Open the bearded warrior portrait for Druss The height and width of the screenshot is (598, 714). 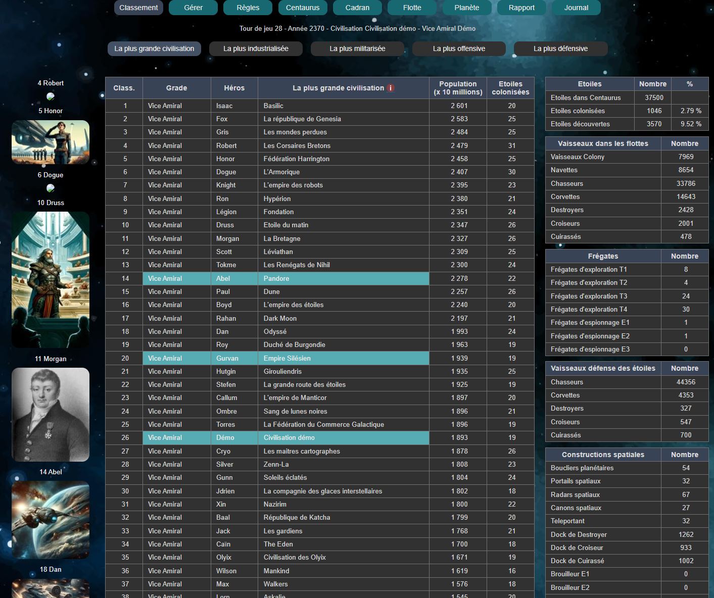coord(51,280)
